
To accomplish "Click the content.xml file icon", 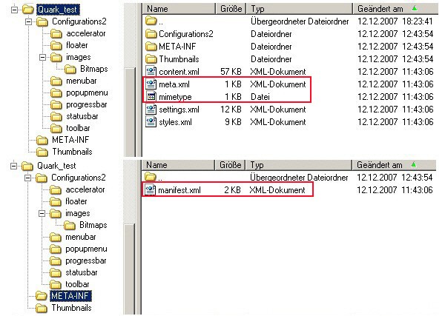I will 151,72.
